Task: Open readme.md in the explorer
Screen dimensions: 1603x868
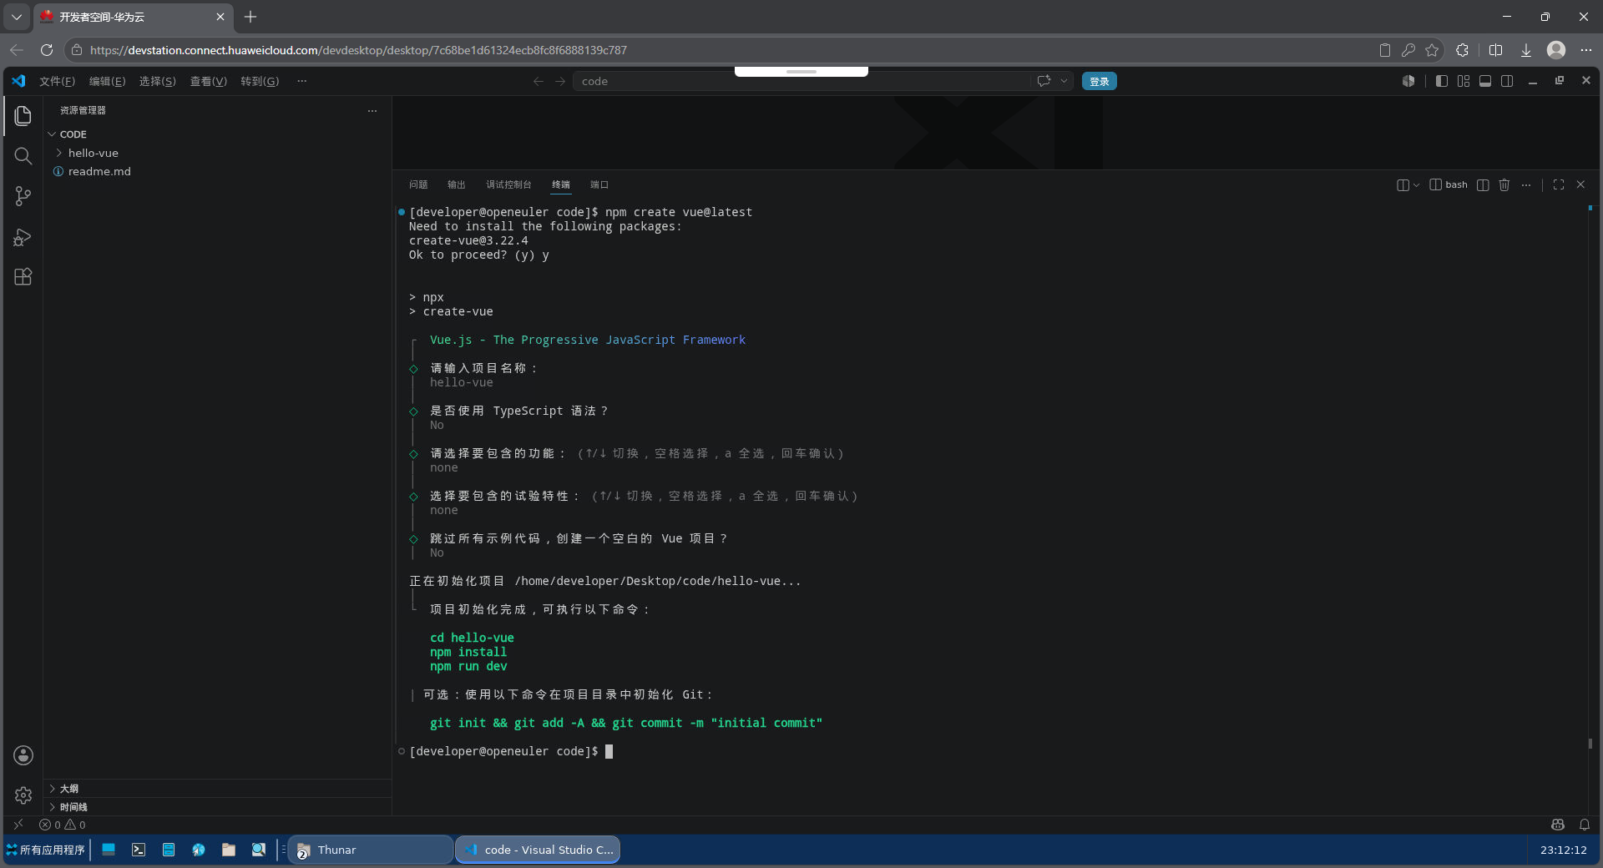Action: (x=217, y=171)
